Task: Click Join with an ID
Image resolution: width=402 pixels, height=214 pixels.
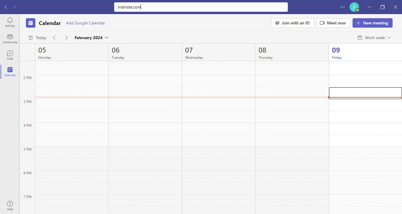Action: coord(293,23)
